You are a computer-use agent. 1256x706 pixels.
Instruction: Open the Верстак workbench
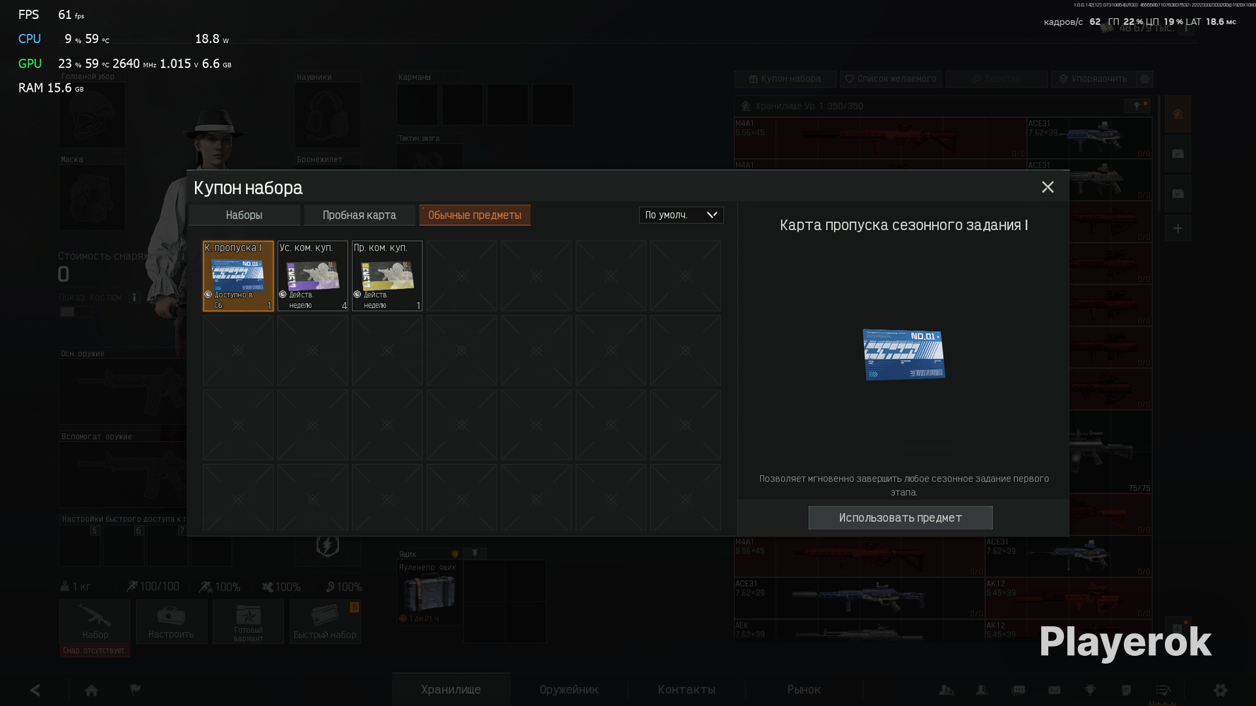[x=997, y=79]
